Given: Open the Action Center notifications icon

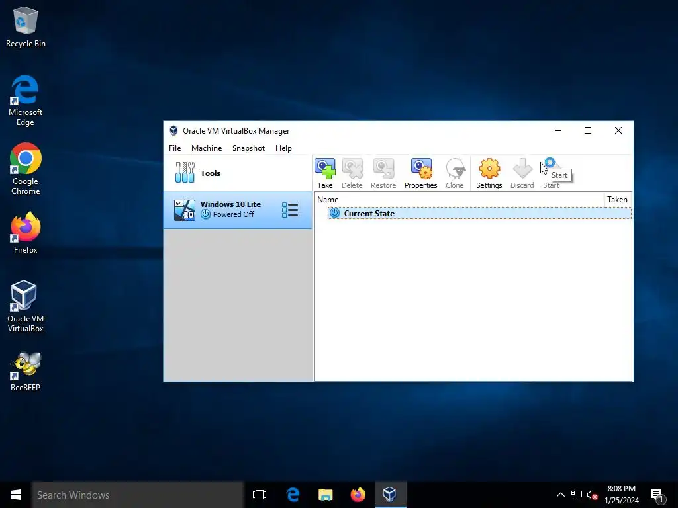Looking at the screenshot, I should pyautogui.click(x=657, y=495).
